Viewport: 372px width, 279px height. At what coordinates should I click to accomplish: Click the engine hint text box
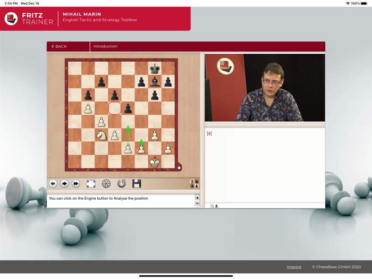tap(121, 201)
